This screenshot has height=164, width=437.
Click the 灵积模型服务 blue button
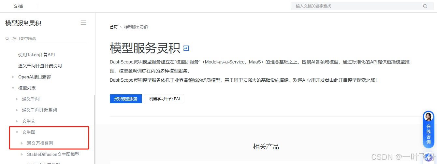pyautogui.click(x=126, y=99)
